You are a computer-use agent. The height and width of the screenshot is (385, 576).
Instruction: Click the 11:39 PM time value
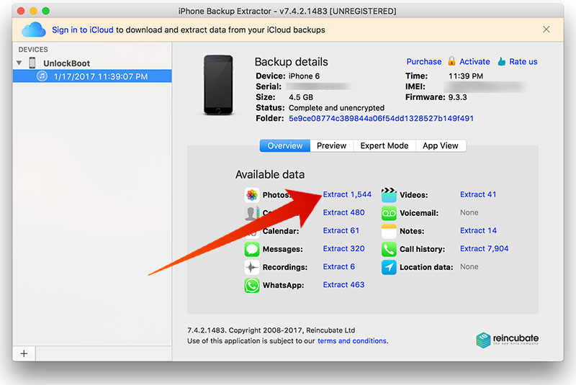click(466, 76)
